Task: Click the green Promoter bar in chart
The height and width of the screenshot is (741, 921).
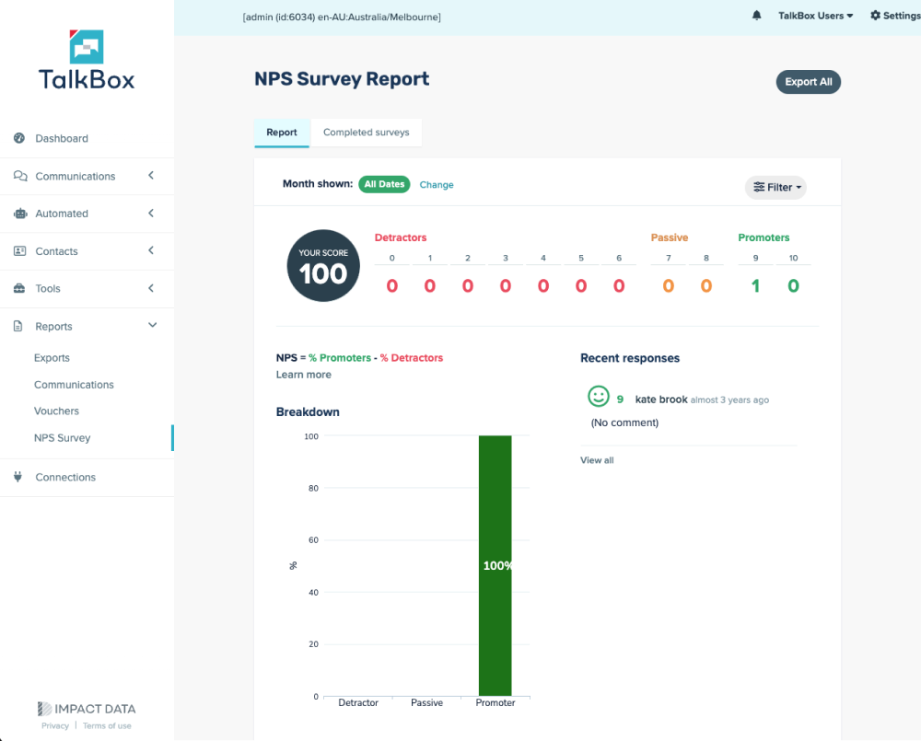Action: [495, 565]
